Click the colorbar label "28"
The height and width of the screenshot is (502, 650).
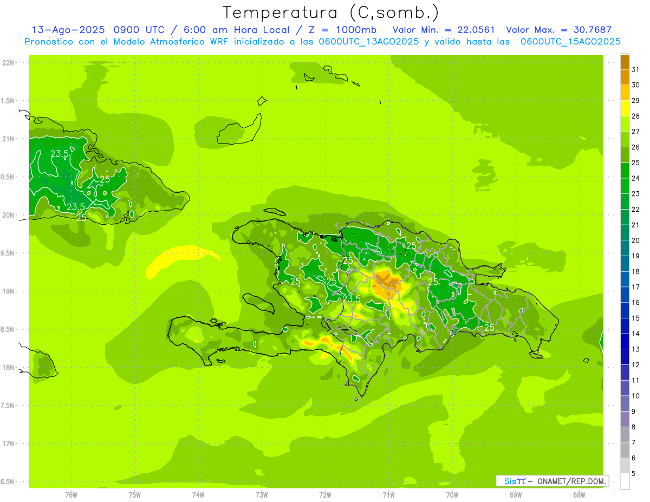pyautogui.click(x=635, y=116)
